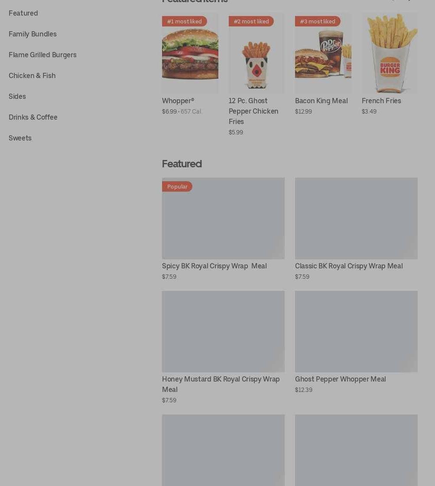
Task: Open the Sides category
Action: 17,96
